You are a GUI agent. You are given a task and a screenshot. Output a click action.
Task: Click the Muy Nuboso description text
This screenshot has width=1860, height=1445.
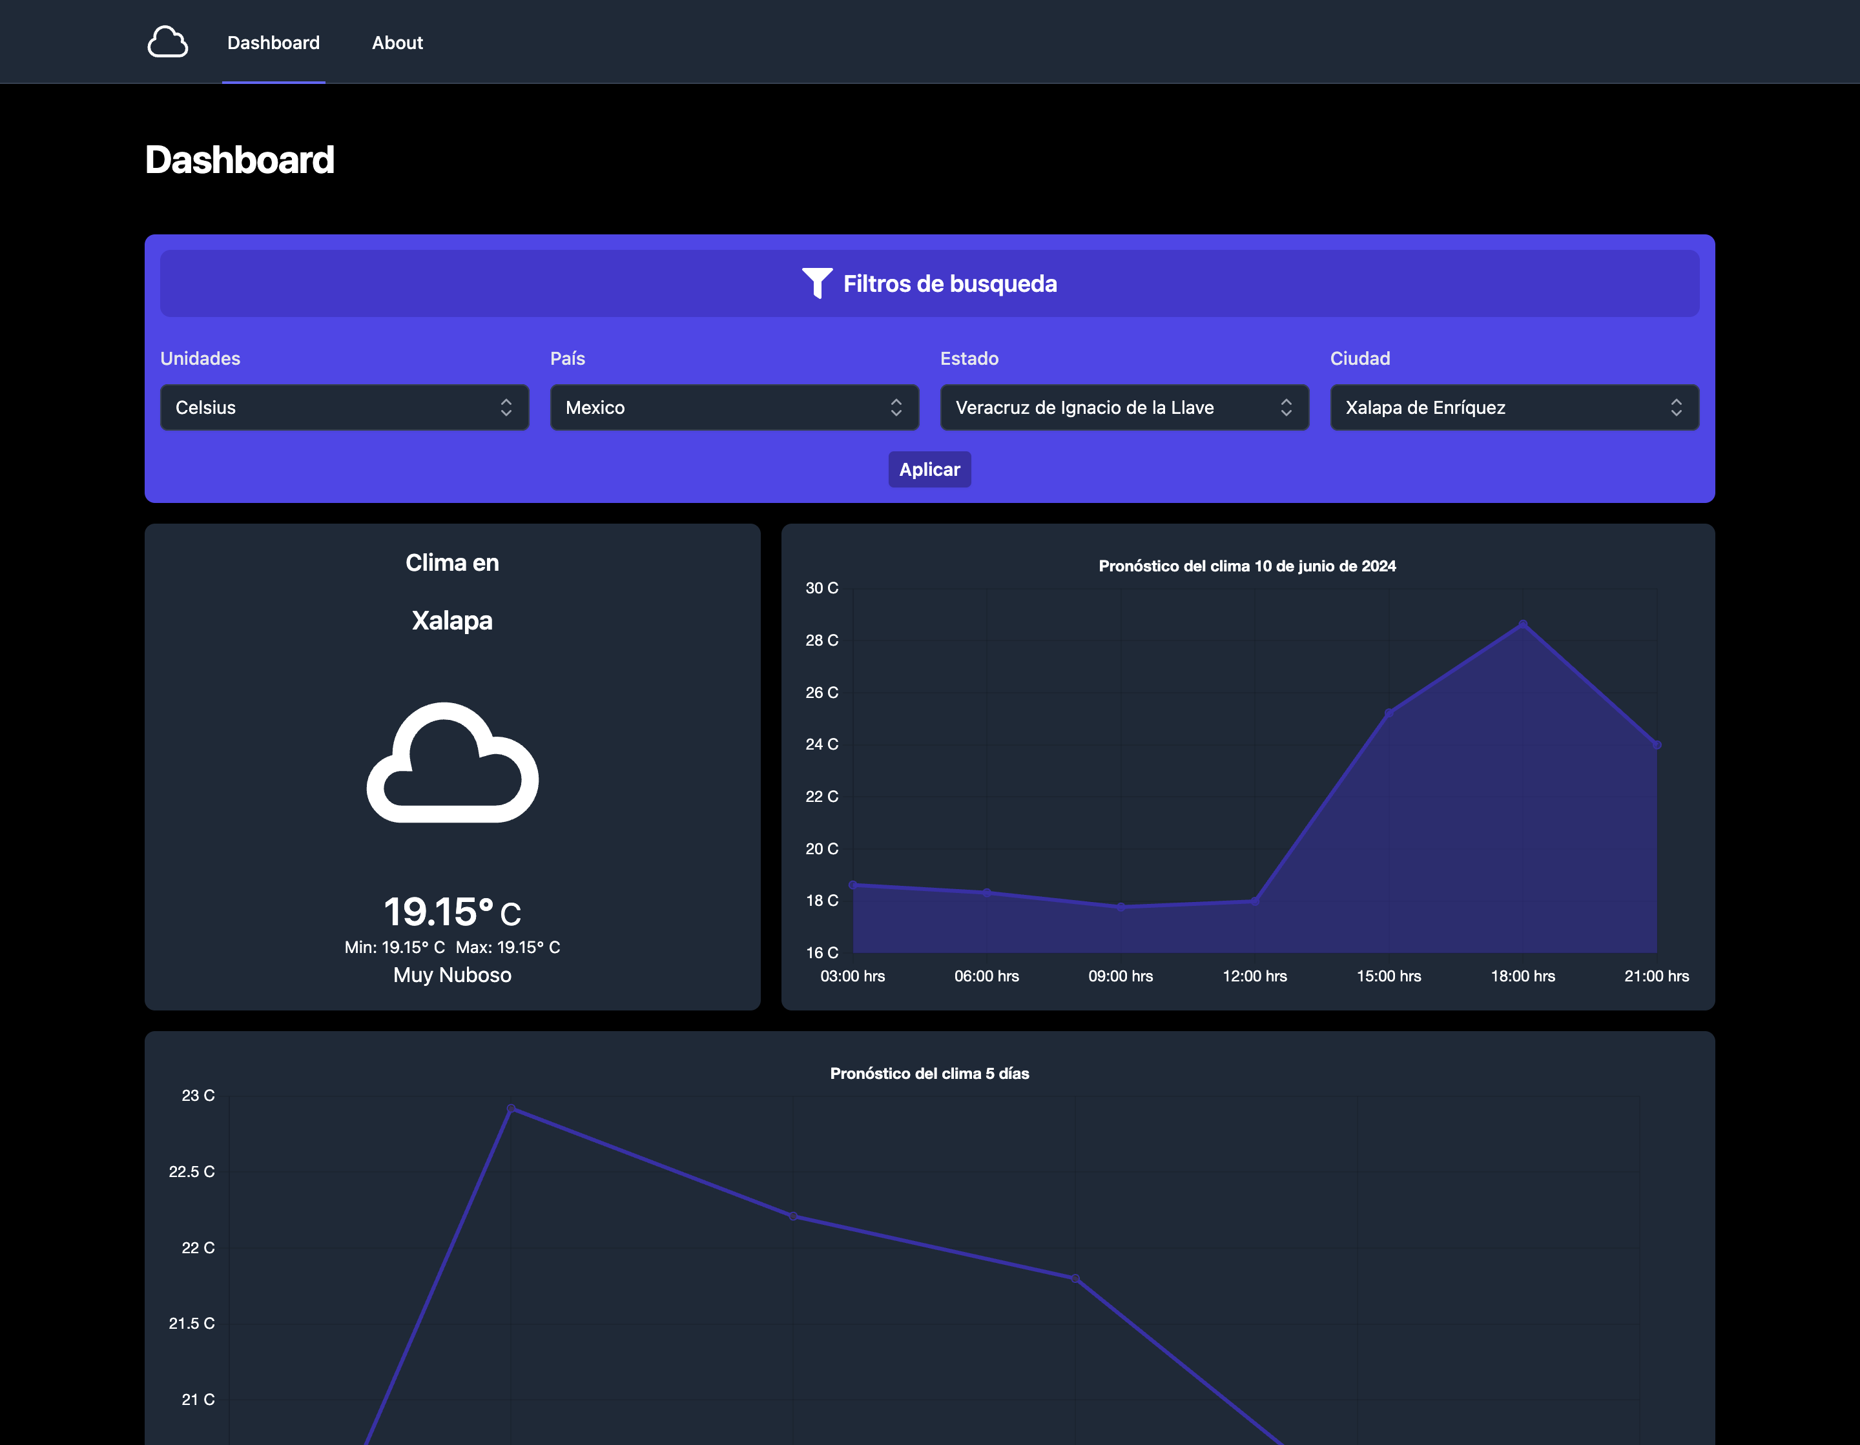[x=452, y=975]
